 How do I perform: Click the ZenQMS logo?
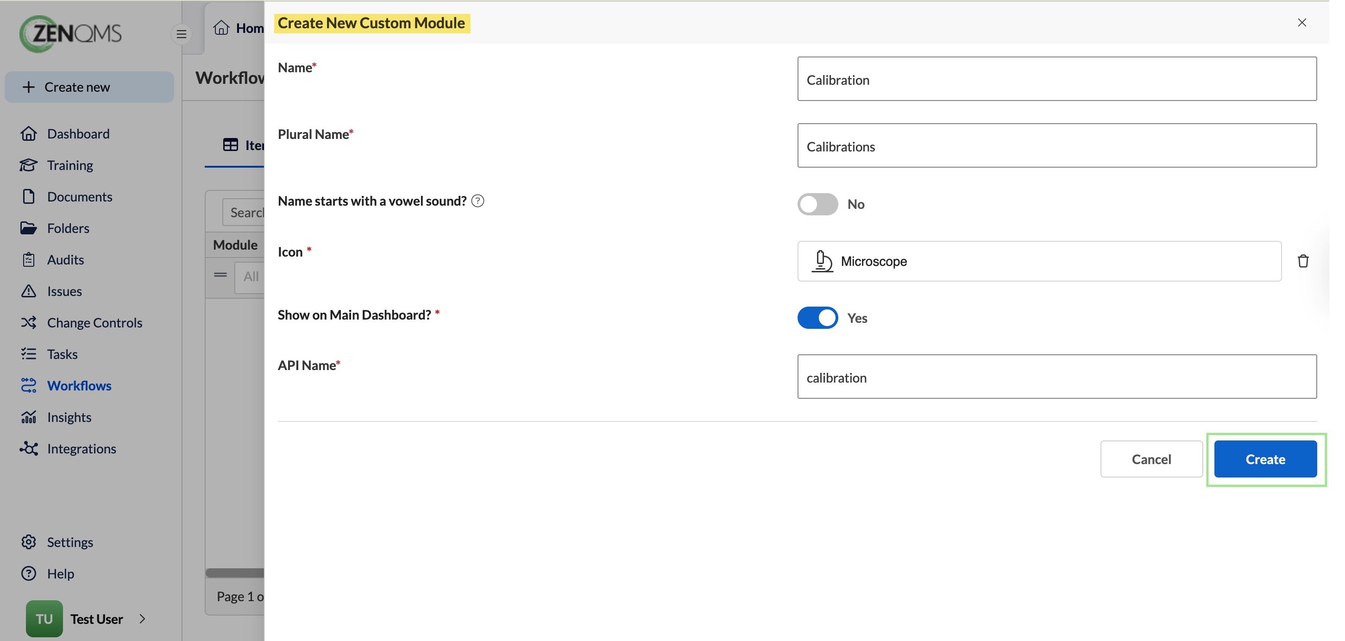pos(70,33)
